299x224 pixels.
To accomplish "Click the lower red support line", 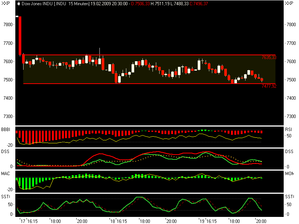I will click(x=149, y=84).
